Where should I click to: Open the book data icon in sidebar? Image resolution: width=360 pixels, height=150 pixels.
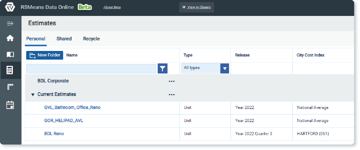10,54
